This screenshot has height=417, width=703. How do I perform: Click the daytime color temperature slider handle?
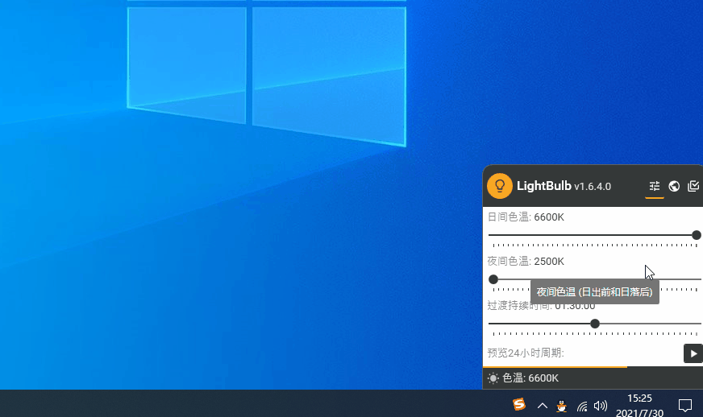[x=697, y=235]
